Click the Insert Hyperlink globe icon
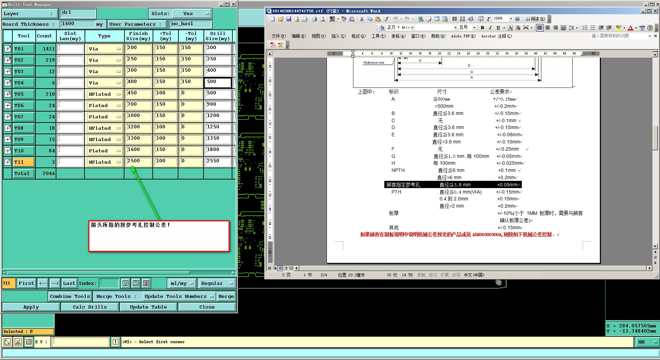 (421, 19)
